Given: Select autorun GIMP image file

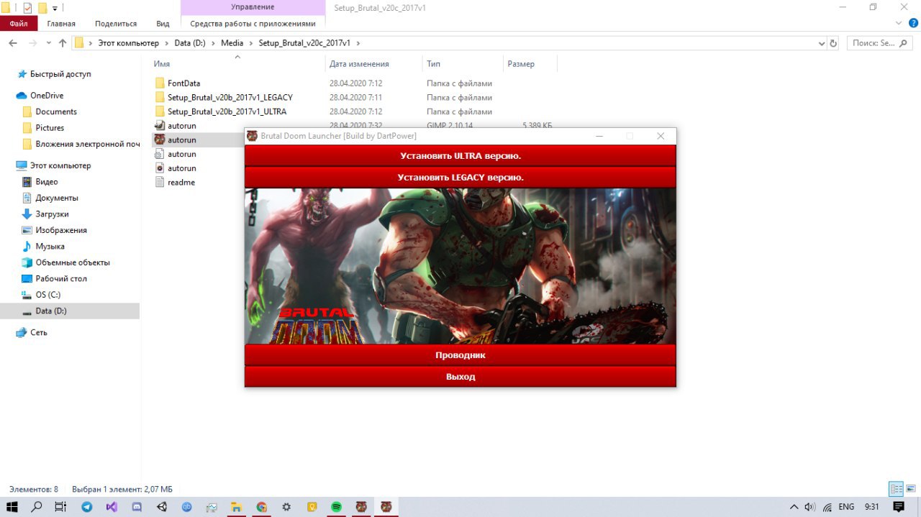Looking at the screenshot, I should coord(181,126).
